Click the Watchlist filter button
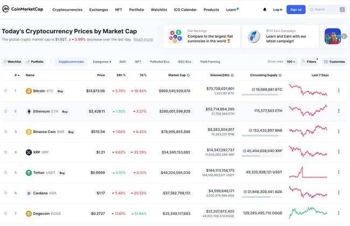This screenshot has height=226, width=350. pos(12,62)
